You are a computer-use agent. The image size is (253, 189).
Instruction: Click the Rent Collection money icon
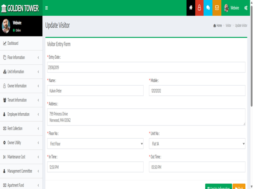coord(5,129)
